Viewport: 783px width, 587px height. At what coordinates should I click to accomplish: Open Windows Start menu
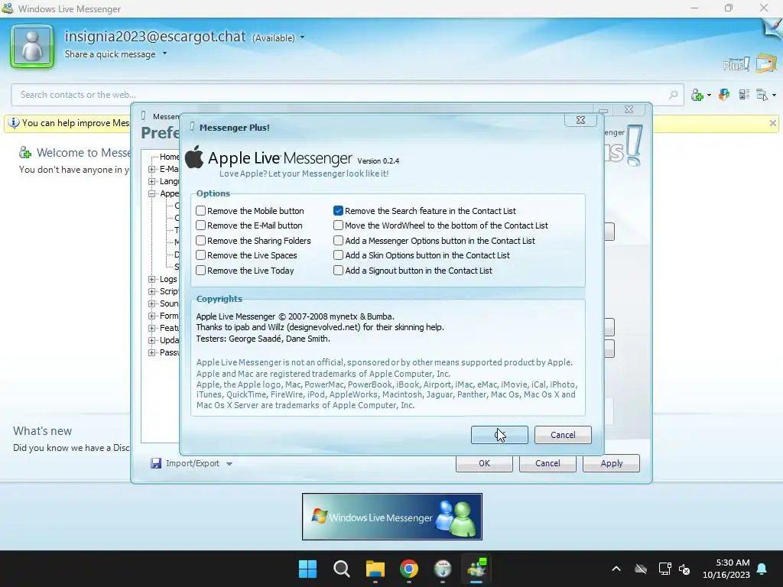(307, 569)
